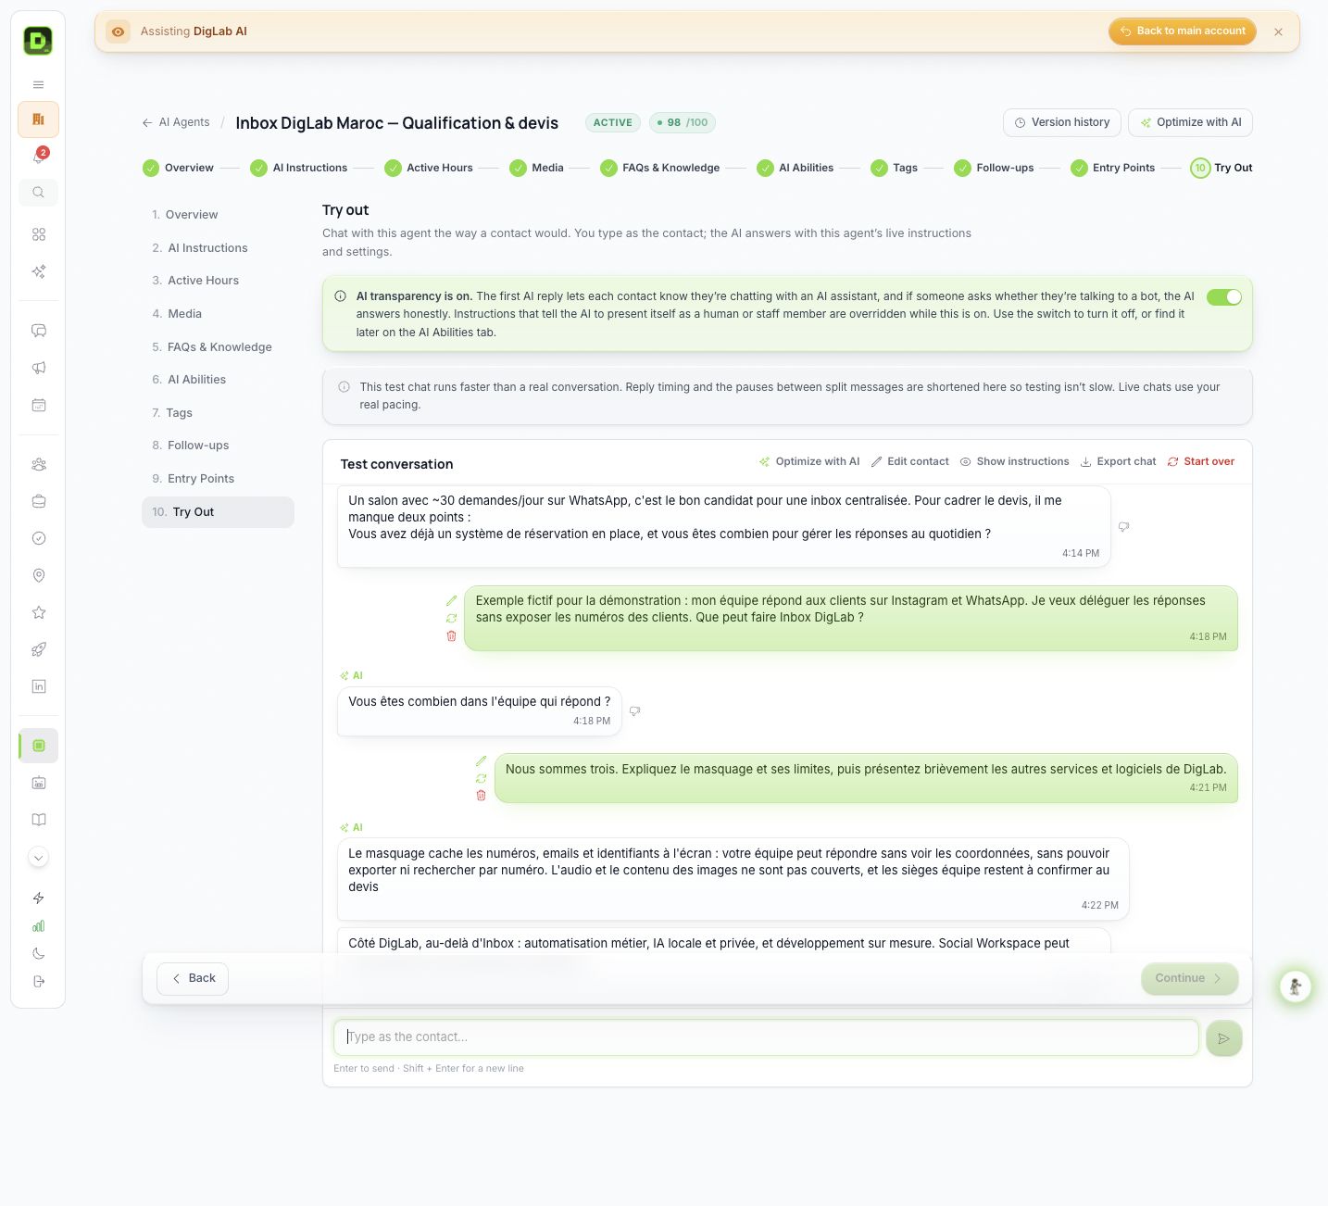Image resolution: width=1328 pixels, height=1206 pixels.
Task: Go to the Follow-ups step tab
Action: (x=994, y=168)
